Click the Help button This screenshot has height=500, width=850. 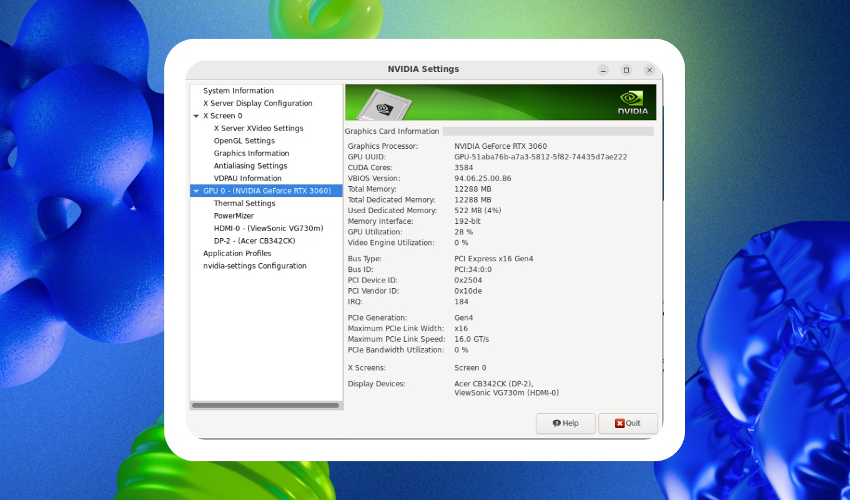pos(565,423)
